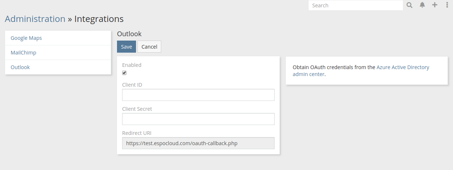Click the Outlook panel heading
This screenshot has height=170, width=453.
pos(129,34)
